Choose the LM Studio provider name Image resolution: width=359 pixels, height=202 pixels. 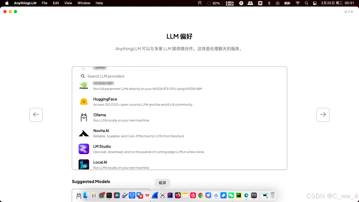[x=102, y=147]
